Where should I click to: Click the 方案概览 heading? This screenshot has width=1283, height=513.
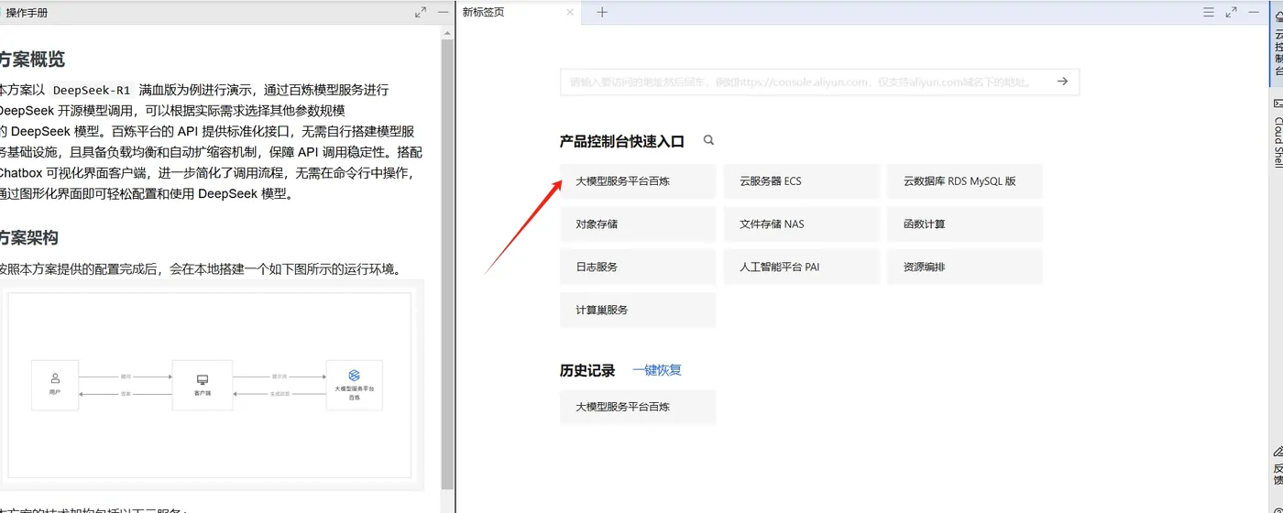pos(32,60)
